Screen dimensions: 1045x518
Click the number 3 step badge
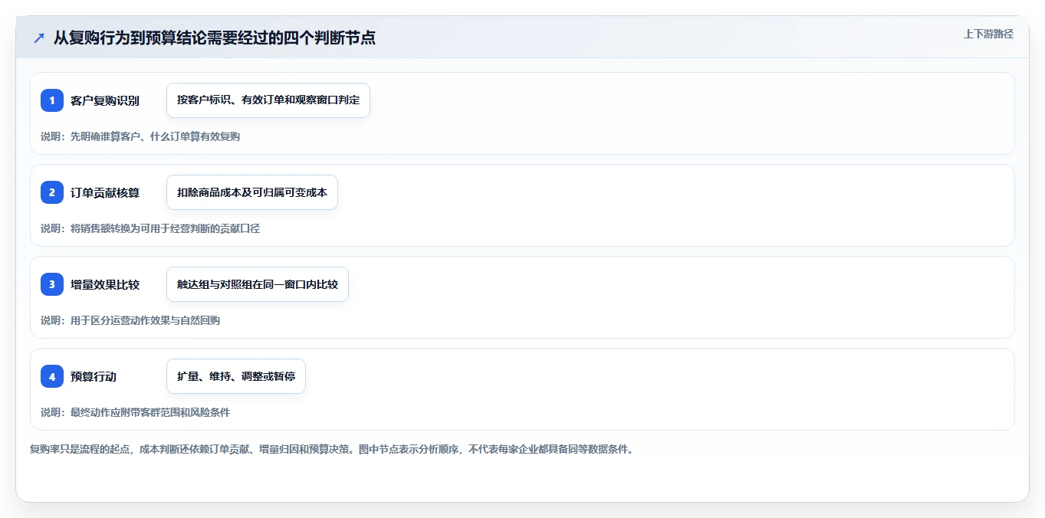(x=52, y=284)
